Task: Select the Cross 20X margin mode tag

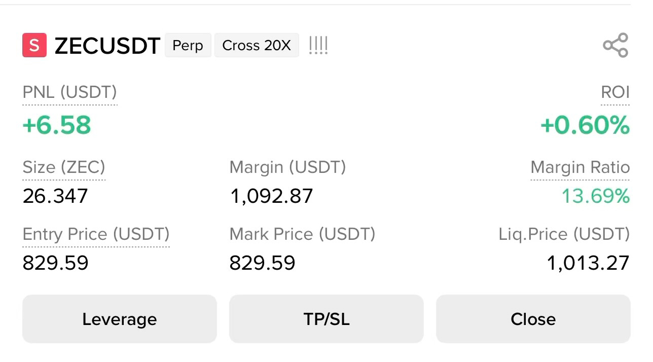Action: click(257, 45)
